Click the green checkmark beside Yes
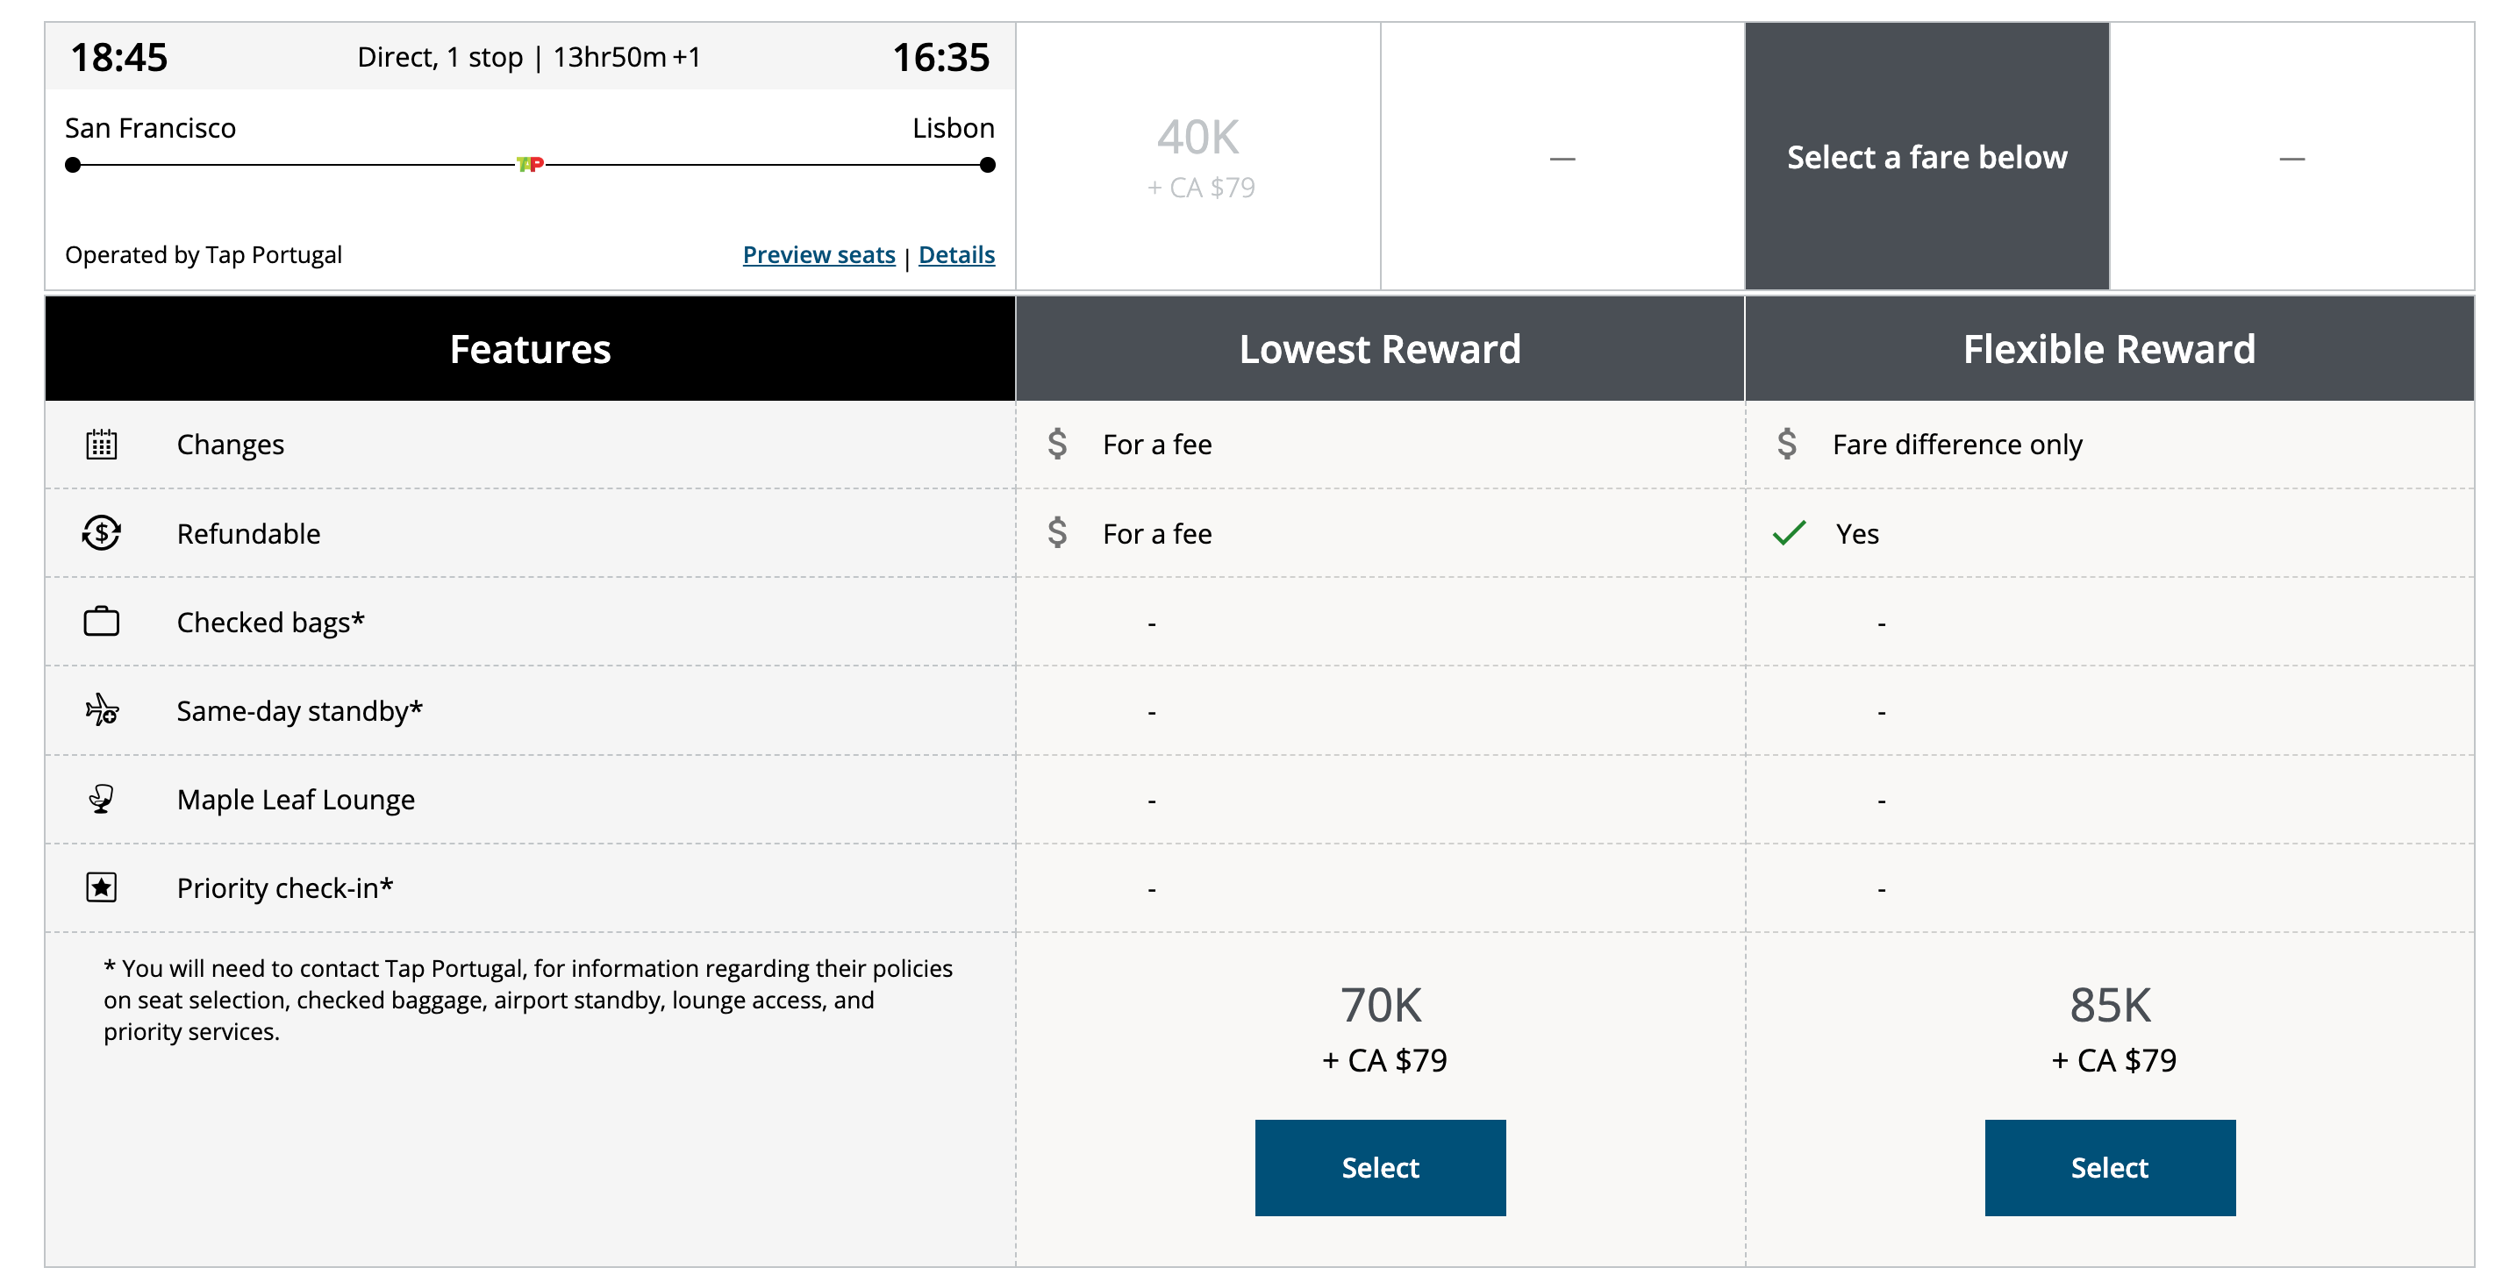This screenshot has width=2502, height=1282. point(1789,533)
